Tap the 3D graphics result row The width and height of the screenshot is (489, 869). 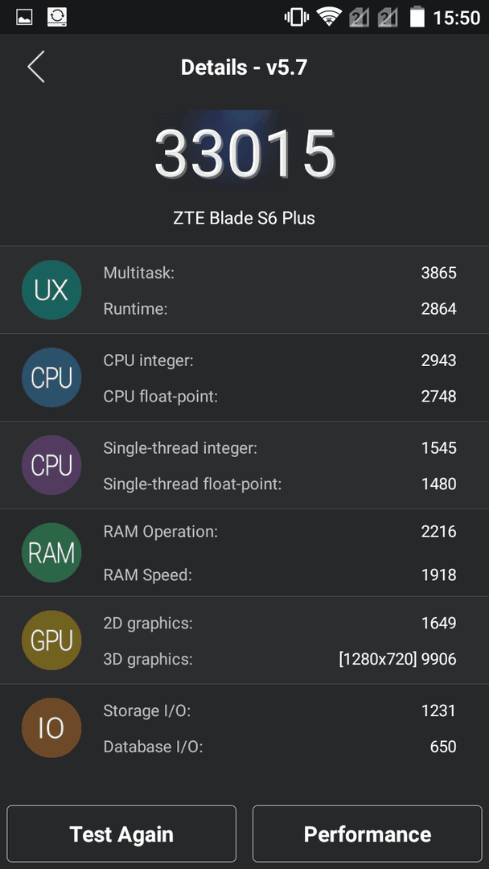point(280,659)
